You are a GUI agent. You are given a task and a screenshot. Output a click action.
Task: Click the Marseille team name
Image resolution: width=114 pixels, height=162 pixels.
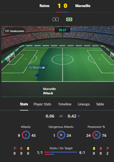83,6
